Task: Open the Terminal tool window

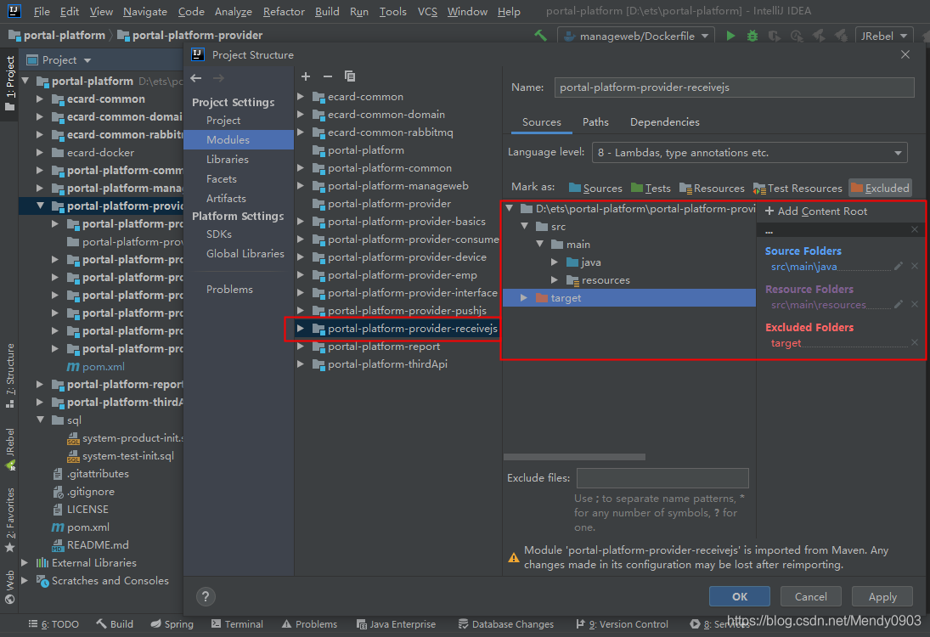Action: (x=237, y=624)
